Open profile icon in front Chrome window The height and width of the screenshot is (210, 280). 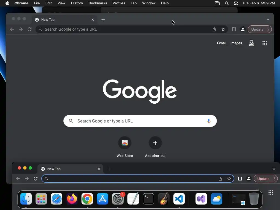point(249,179)
